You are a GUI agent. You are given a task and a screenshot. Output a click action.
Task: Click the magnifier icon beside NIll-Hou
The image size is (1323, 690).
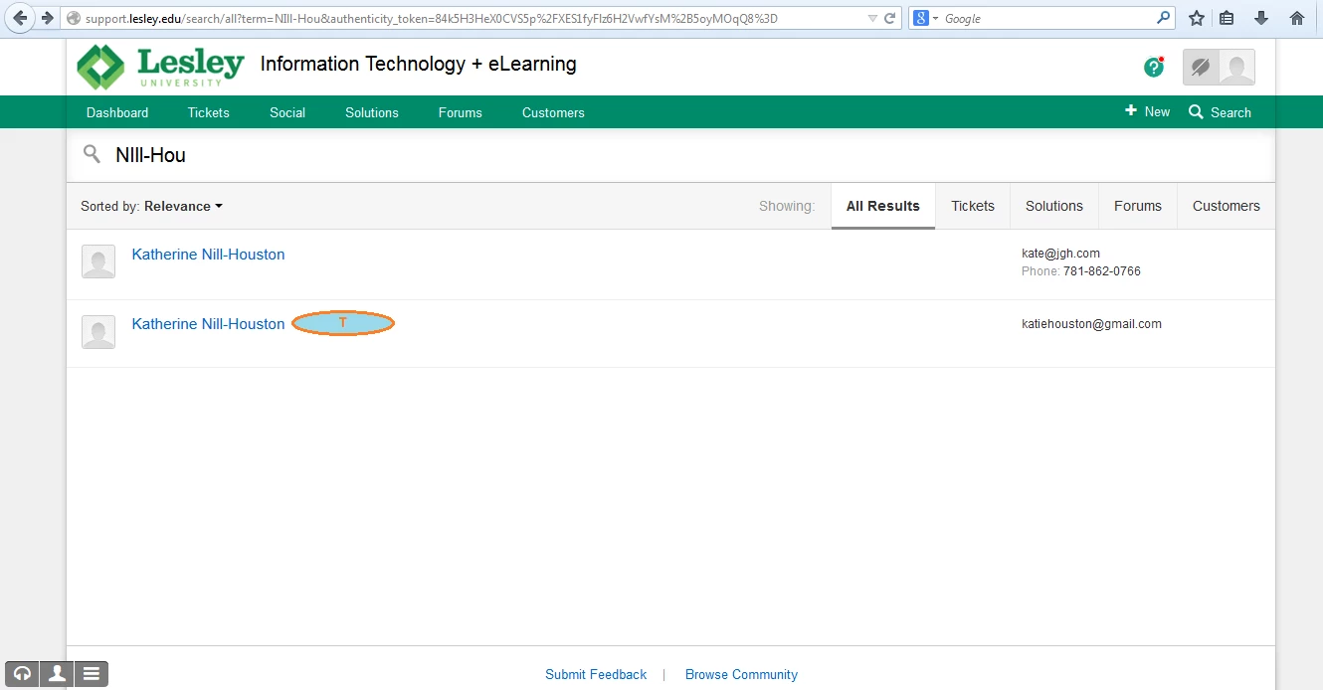click(92, 154)
